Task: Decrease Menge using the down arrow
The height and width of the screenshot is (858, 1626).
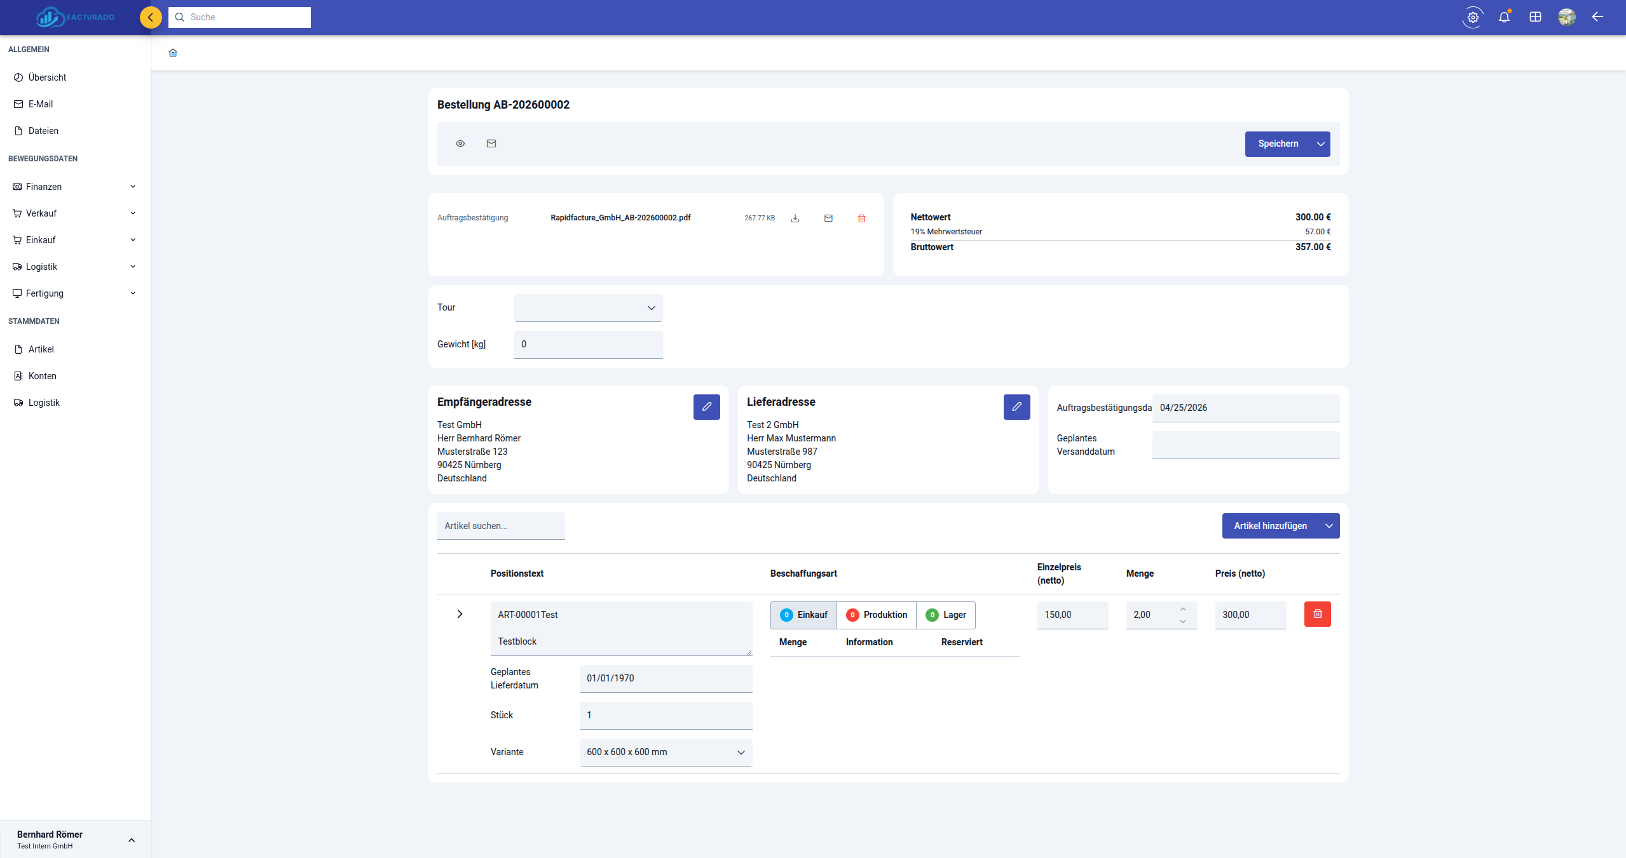Action: click(x=1183, y=621)
